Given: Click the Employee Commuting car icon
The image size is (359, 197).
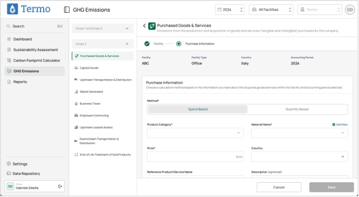Looking at the screenshot, I should (x=76, y=115).
